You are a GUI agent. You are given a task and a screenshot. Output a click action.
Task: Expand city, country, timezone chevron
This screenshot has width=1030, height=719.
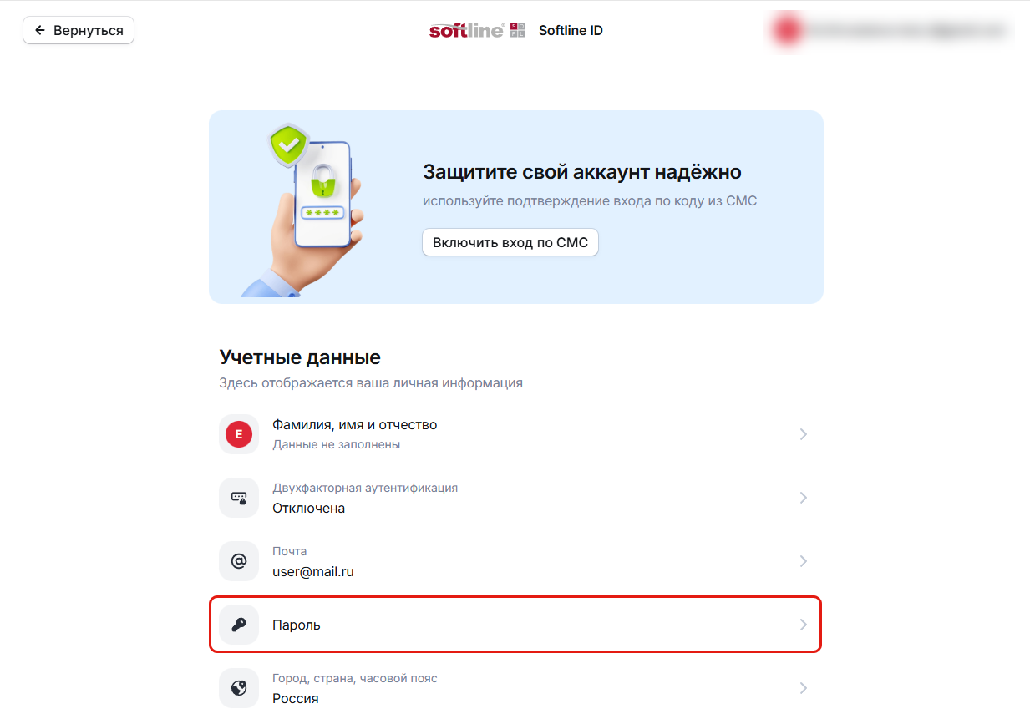pyautogui.click(x=803, y=688)
